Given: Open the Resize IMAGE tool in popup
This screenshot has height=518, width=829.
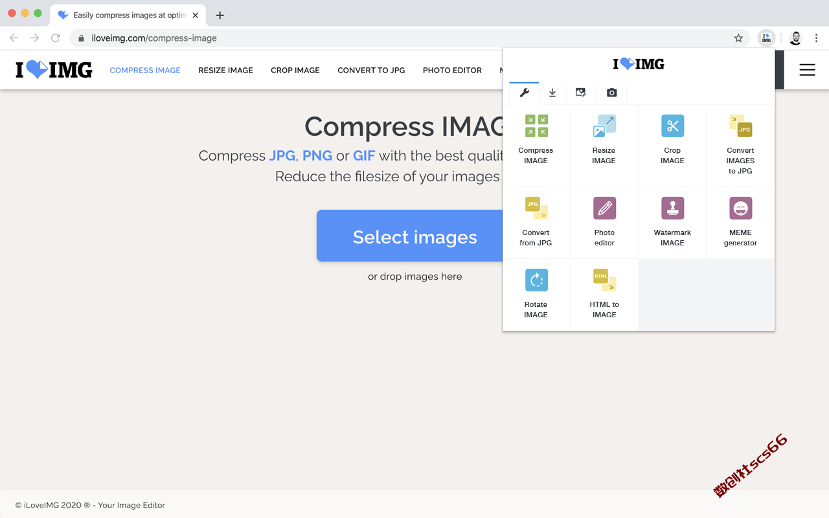Looking at the screenshot, I should click(x=604, y=146).
